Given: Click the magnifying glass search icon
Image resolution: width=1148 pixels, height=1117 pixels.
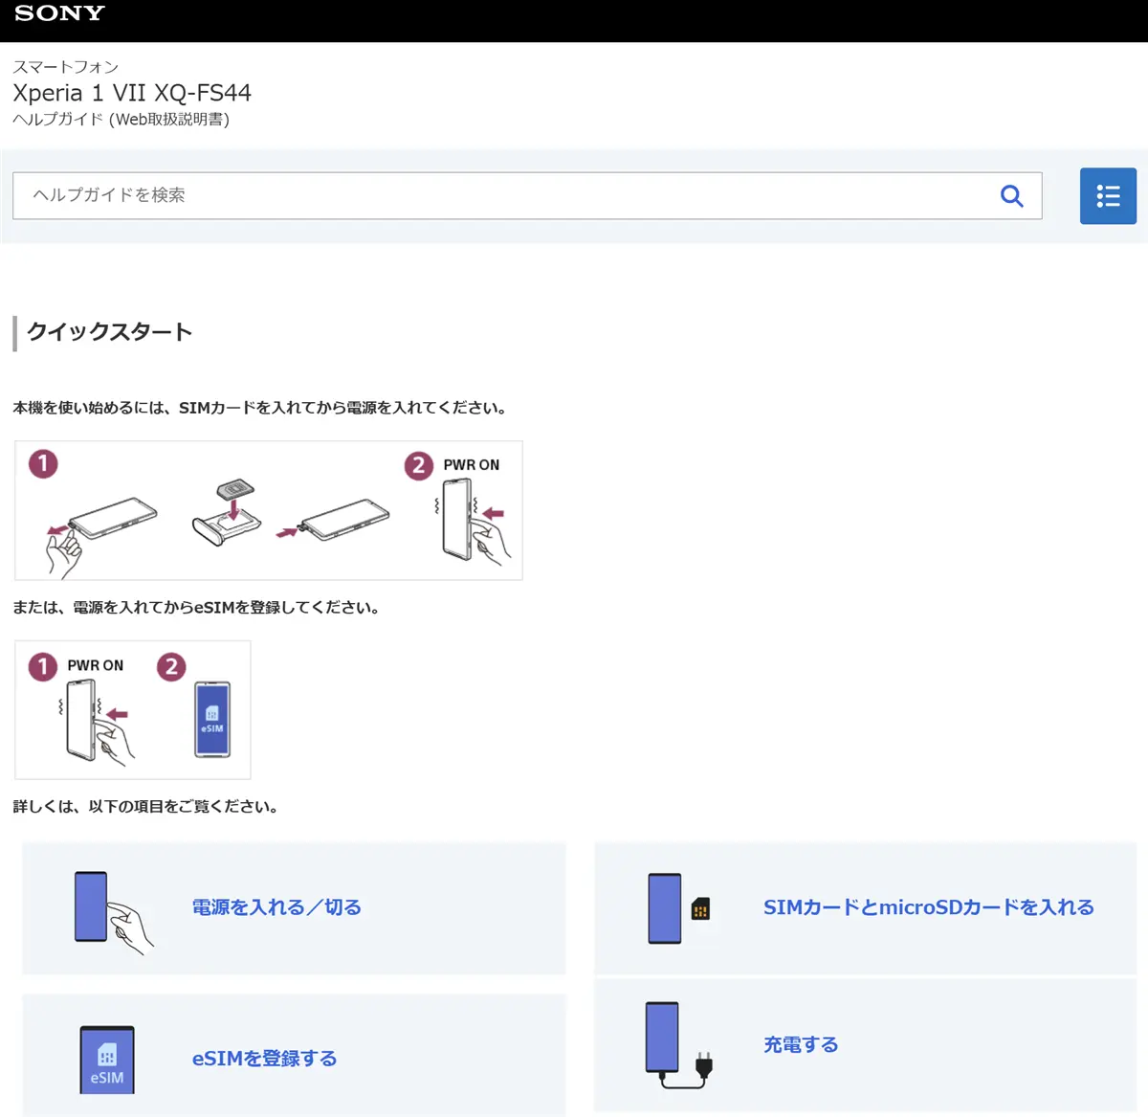Looking at the screenshot, I should [1011, 196].
